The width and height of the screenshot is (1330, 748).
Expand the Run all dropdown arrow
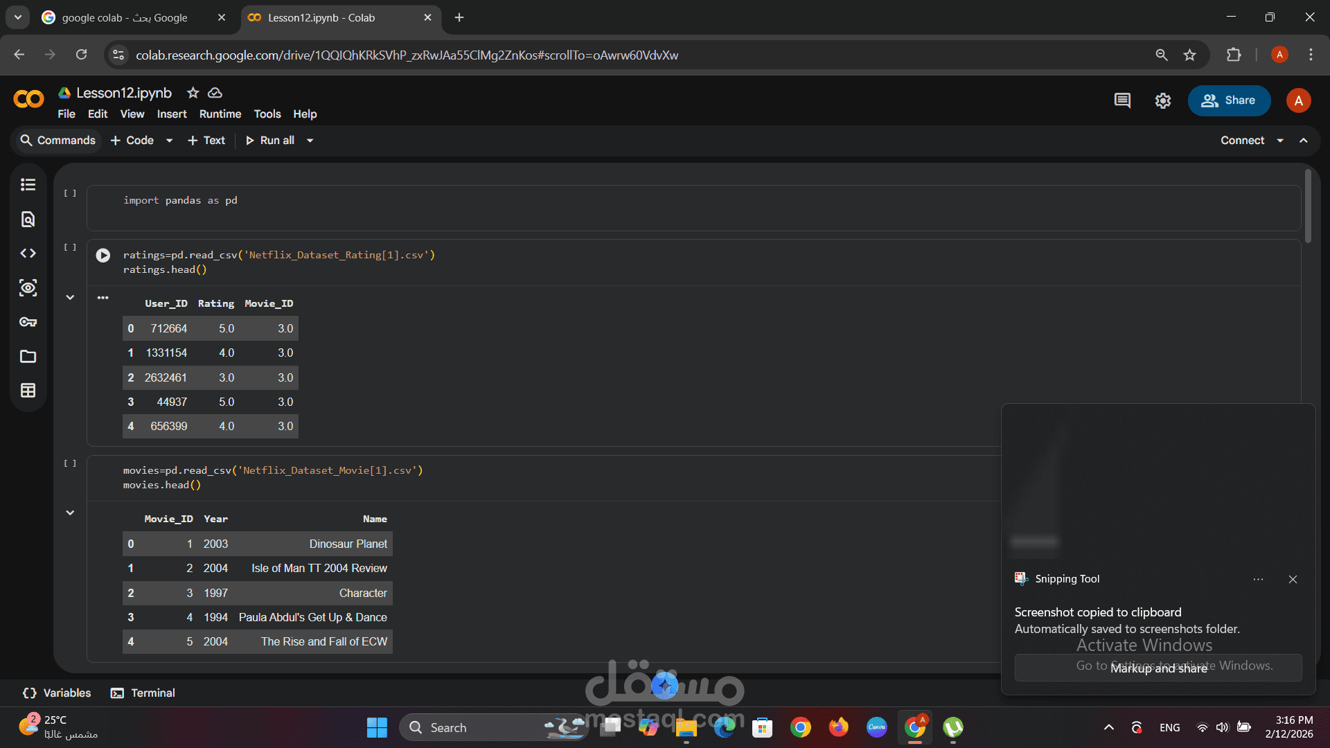[x=310, y=141]
